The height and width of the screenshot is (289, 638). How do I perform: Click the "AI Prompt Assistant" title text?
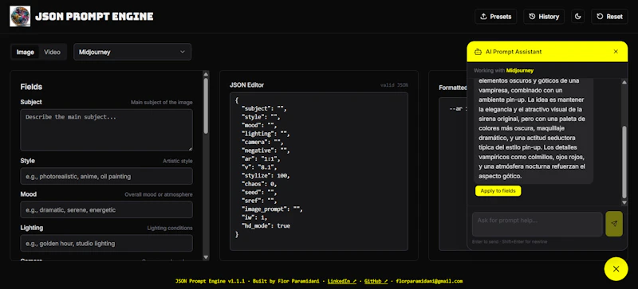coord(514,52)
